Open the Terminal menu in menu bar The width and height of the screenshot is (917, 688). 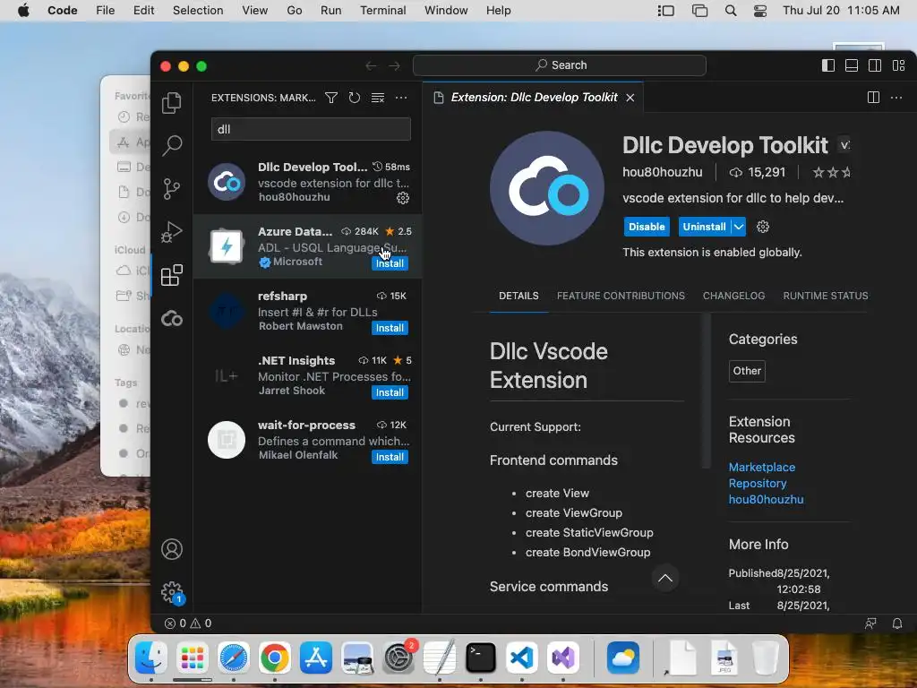[382, 11]
